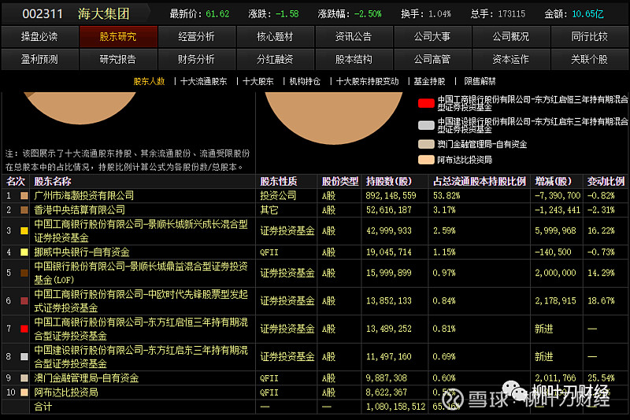Select shareholder 广州市海灏投资有限公司
Viewport: 630px width, 420px height.
[x=84, y=196]
